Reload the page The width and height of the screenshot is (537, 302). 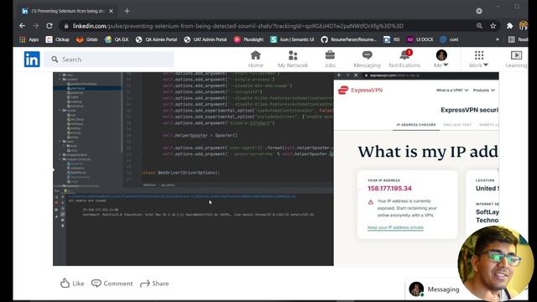pos(50,26)
